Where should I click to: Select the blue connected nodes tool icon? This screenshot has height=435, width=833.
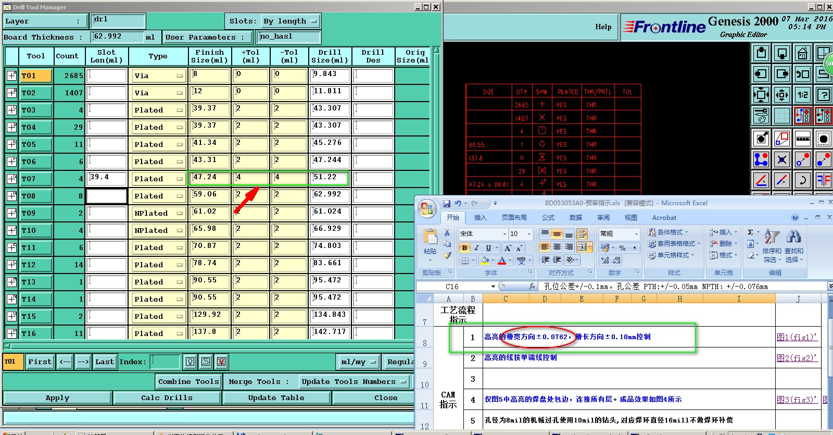[761, 159]
